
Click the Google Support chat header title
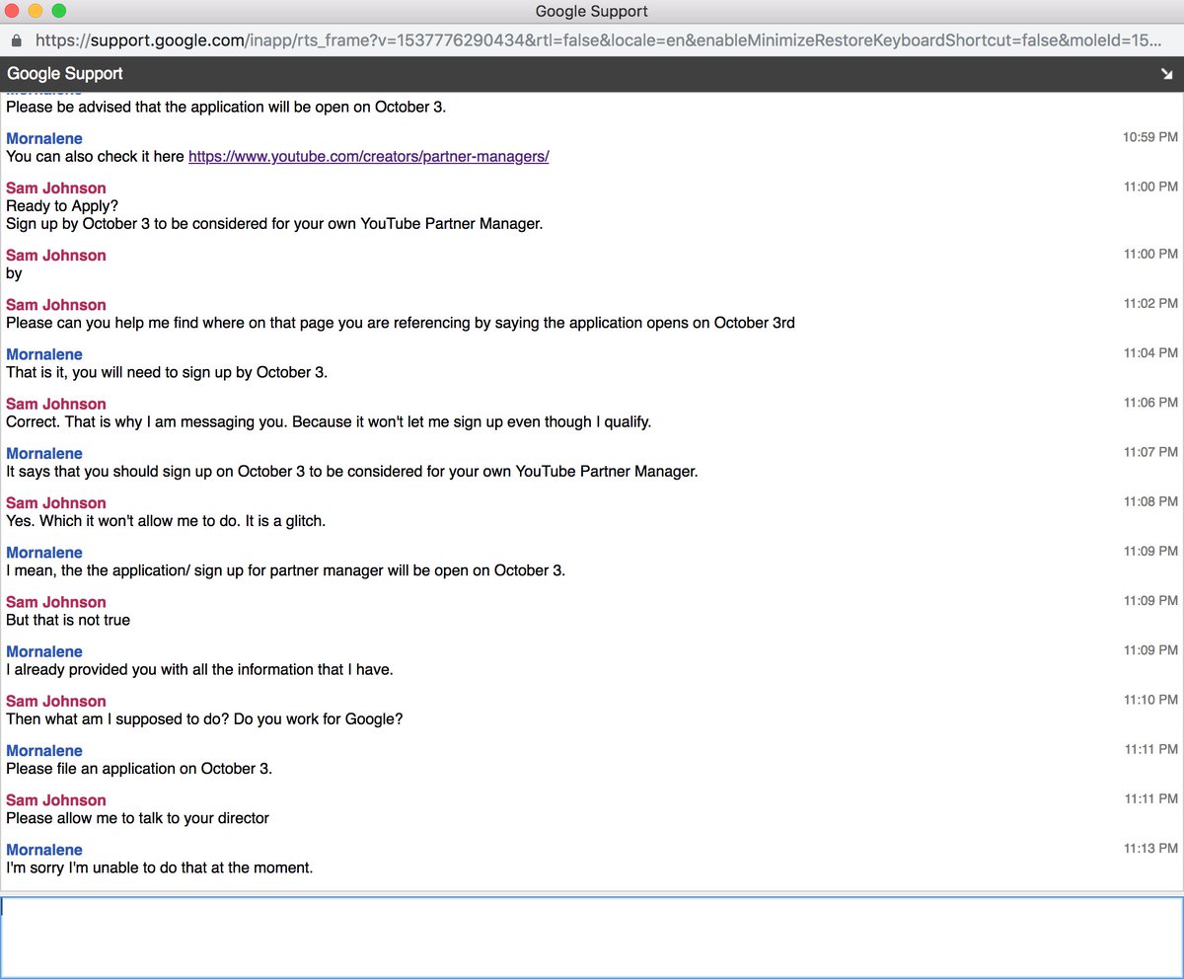pos(65,74)
